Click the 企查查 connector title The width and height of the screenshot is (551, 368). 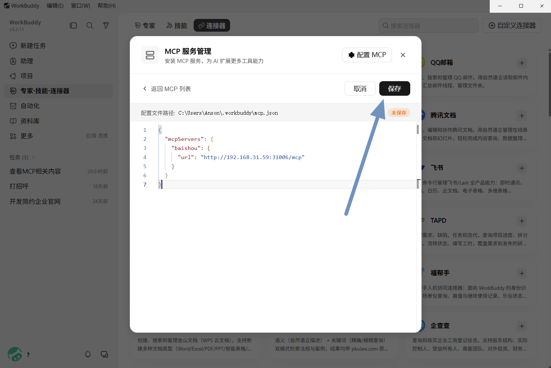(440, 326)
